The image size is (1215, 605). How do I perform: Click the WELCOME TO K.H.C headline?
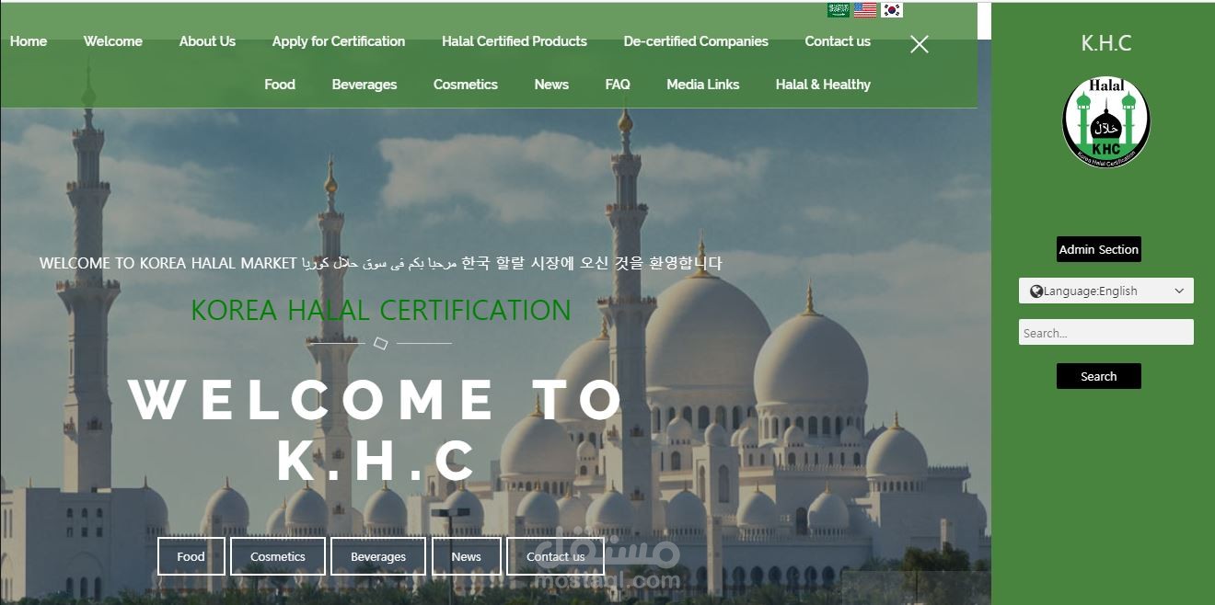(377, 429)
